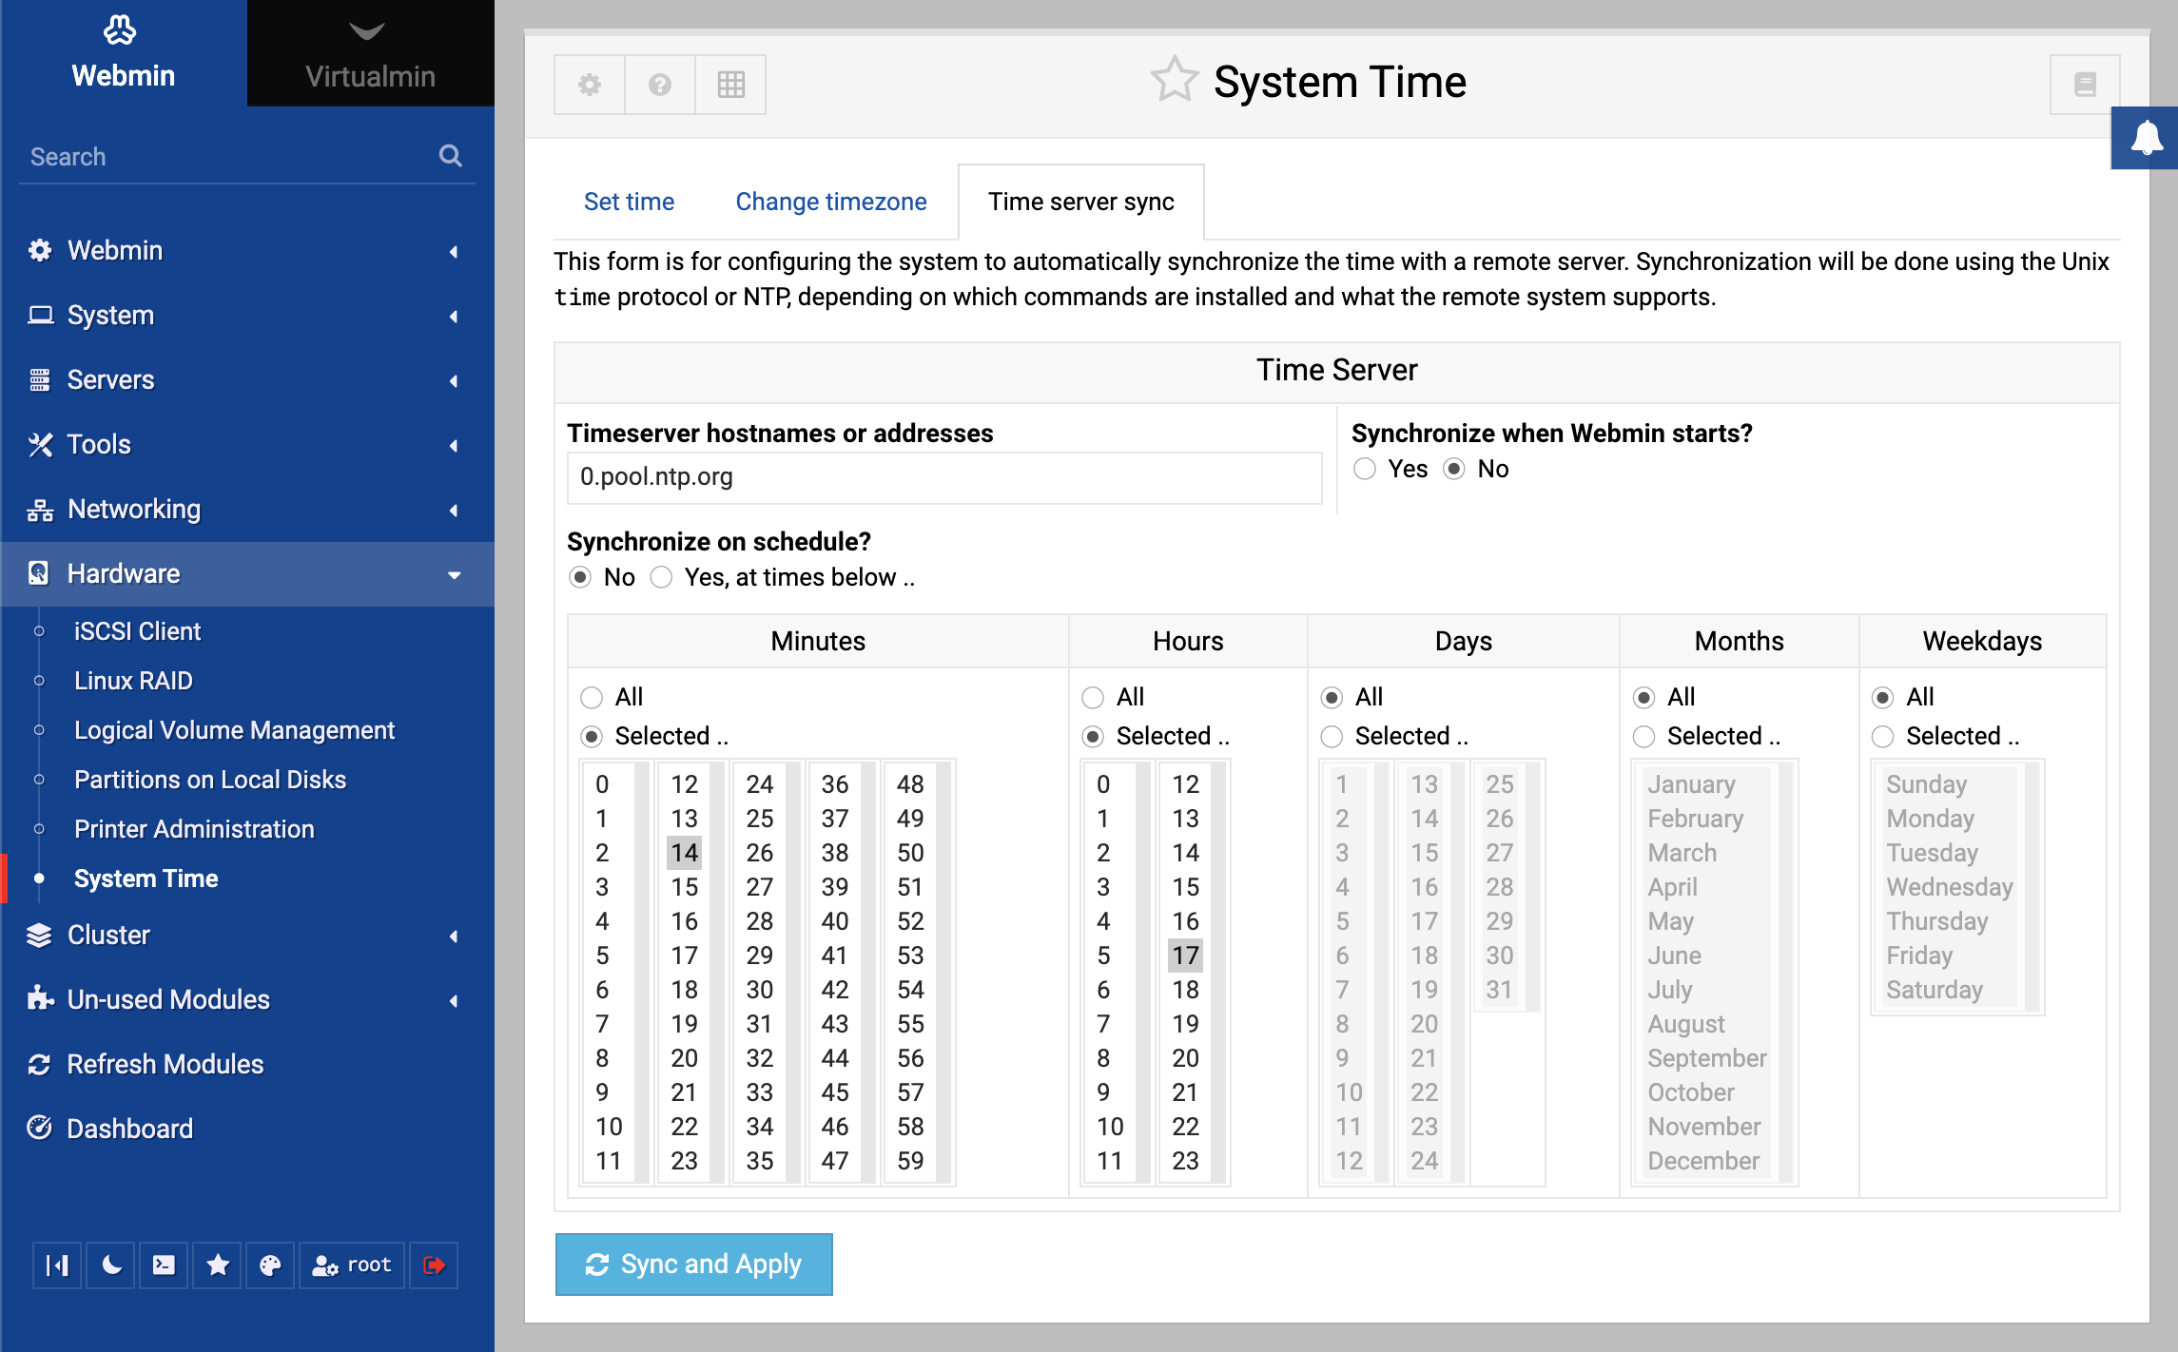This screenshot has height=1352, width=2178.
Task: Open Partitions on Local Disks link
Action: 210,780
